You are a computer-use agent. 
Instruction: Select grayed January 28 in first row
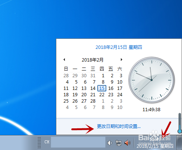tap(66, 76)
